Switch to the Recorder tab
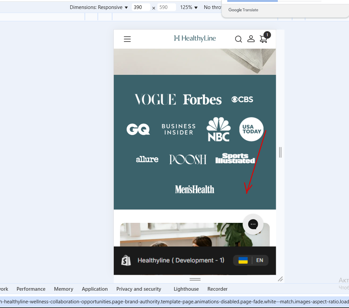This screenshot has height=308, width=349. tap(218, 289)
